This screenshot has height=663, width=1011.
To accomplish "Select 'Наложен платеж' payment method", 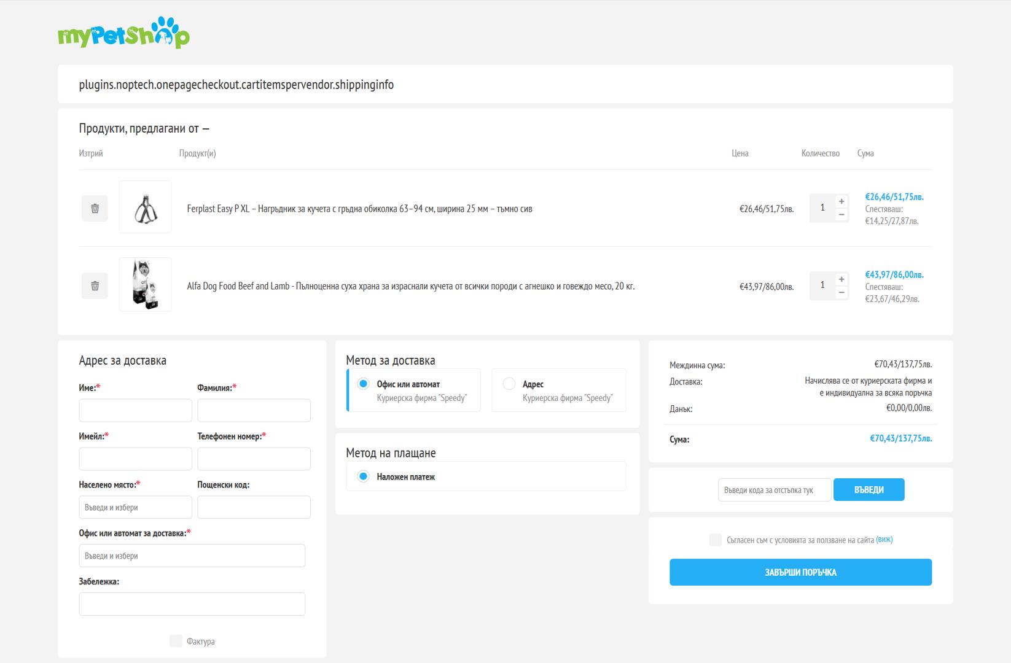I will [x=364, y=476].
